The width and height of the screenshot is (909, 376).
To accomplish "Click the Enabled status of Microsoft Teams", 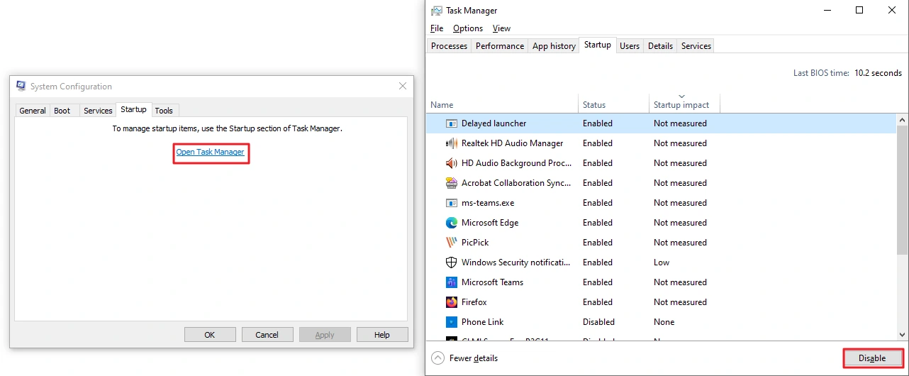I will 598,282.
